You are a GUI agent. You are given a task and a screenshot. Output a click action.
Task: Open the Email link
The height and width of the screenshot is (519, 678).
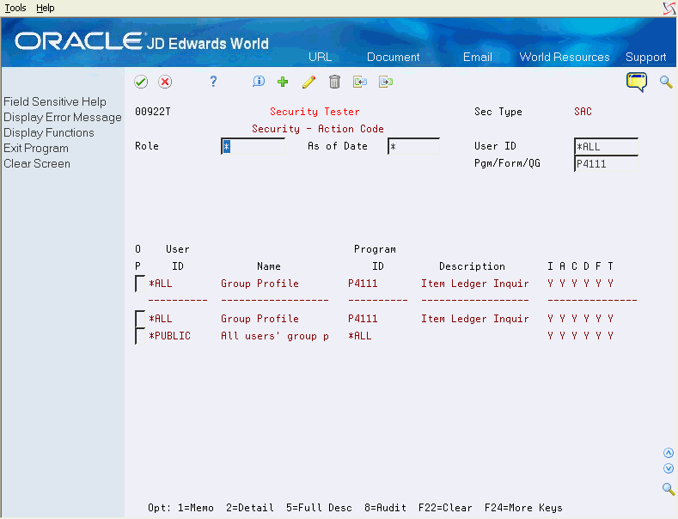[478, 57]
